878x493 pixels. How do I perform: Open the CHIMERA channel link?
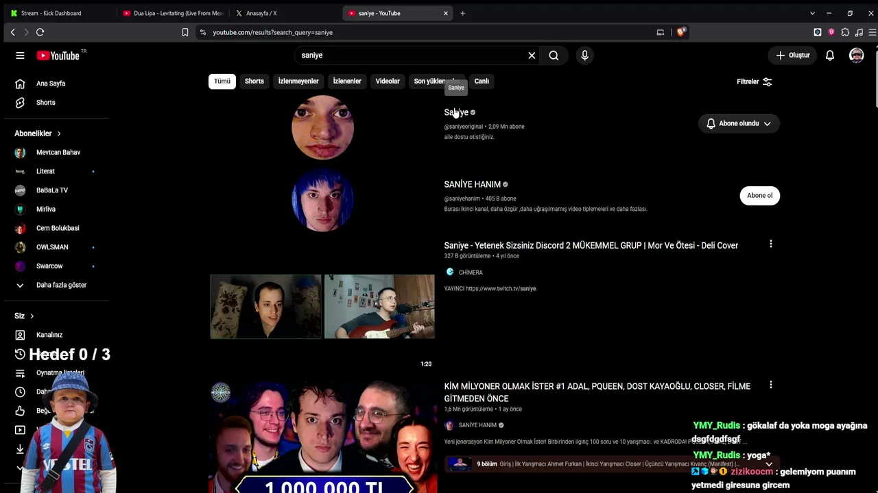pyautogui.click(x=471, y=273)
